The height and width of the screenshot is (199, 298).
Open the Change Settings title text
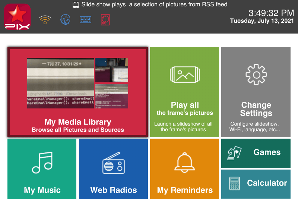point(256,109)
